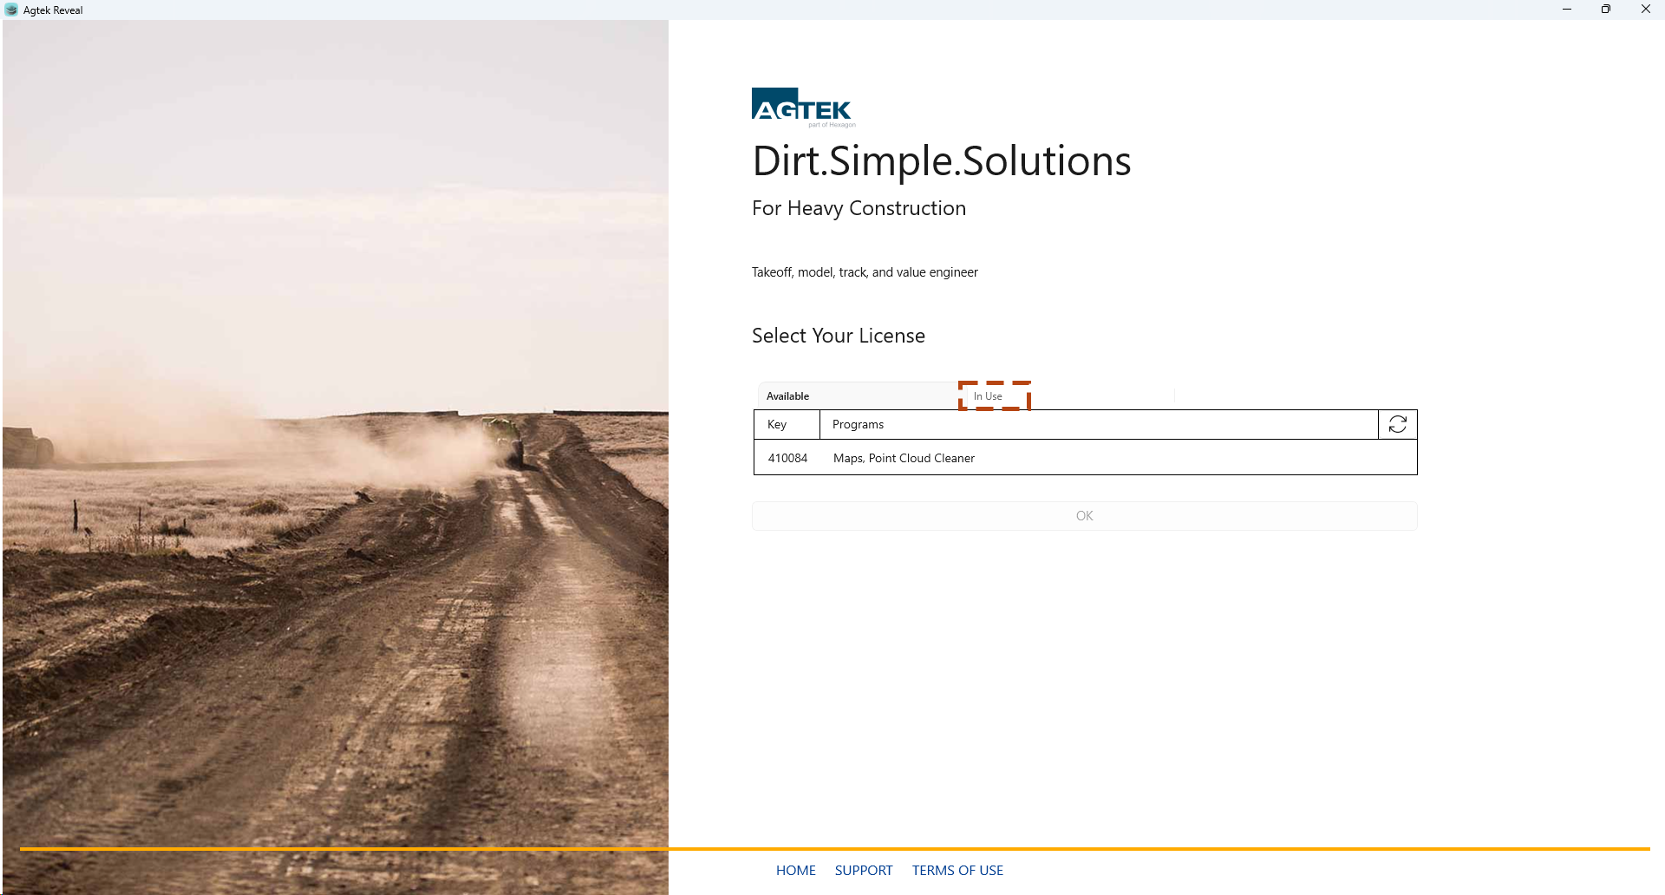1665x895 pixels.
Task: Click the Dirt.Simple.Solutions heading
Action: pyautogui.click(x=941, y=161)
